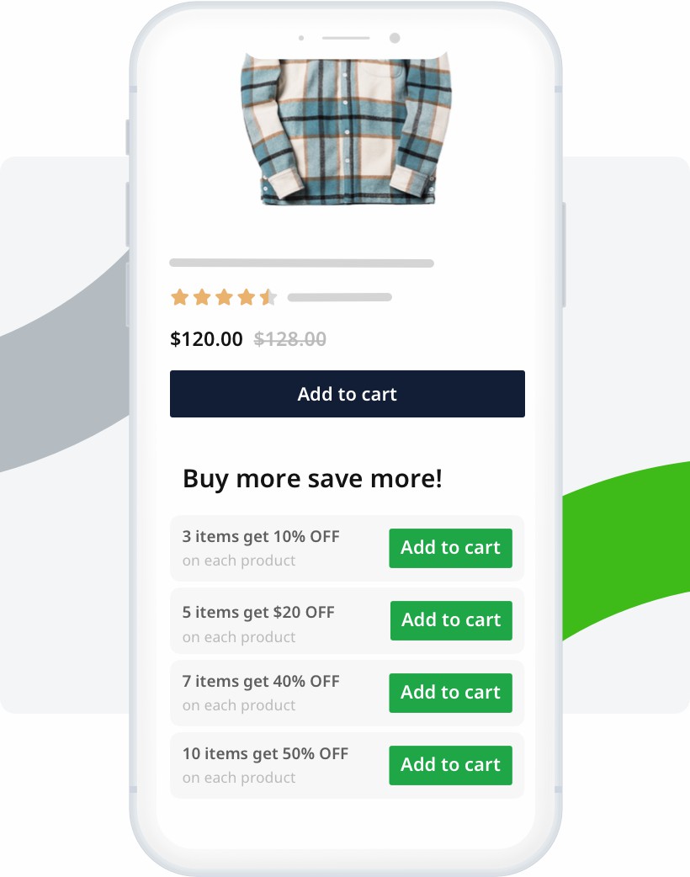Viewport: 690px width, 877px height.
Task: Select the second star in the rating
Action: (x=202, y=297)
